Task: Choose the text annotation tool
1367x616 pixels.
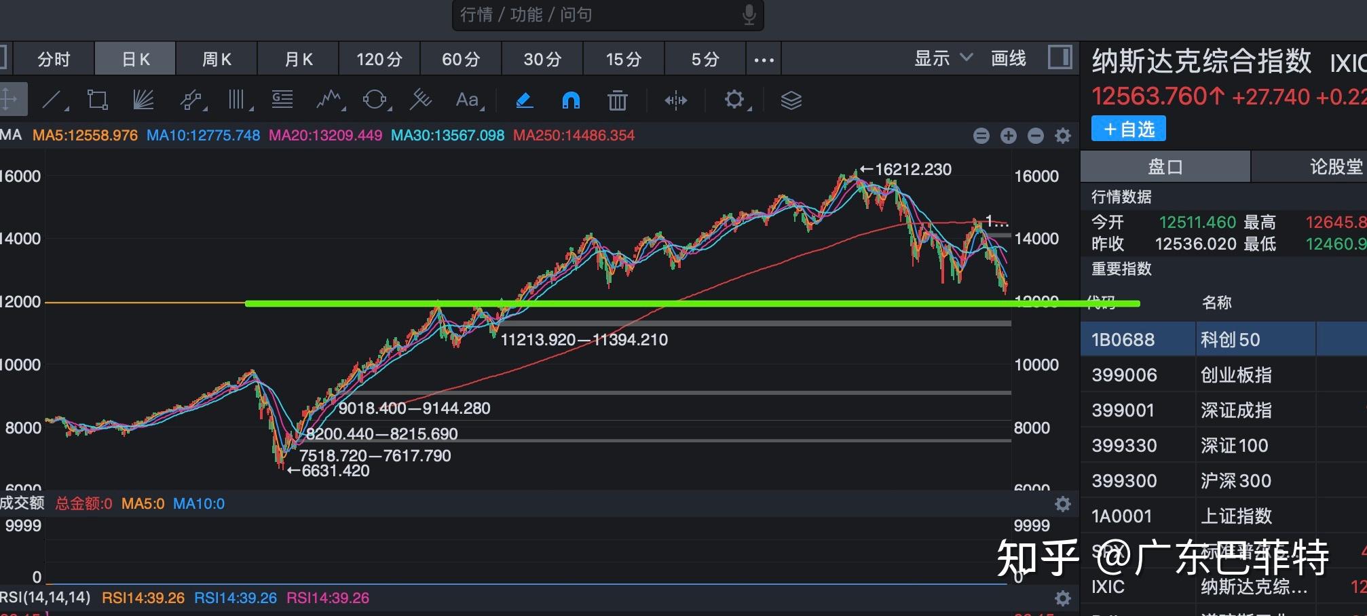Action: [467, 100]
